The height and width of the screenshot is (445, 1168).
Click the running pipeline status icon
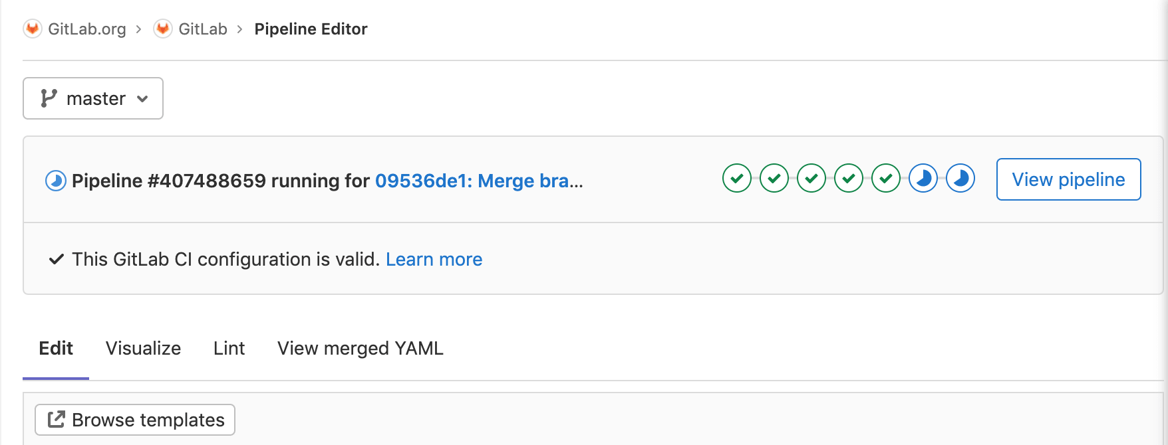pyautogui.click(x=55, y=180)
